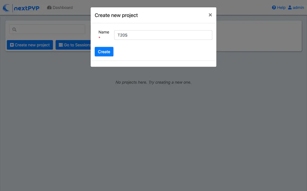Click the text No projects here message
This screenshot has height=191, width=307.
[x=153, y=82]
